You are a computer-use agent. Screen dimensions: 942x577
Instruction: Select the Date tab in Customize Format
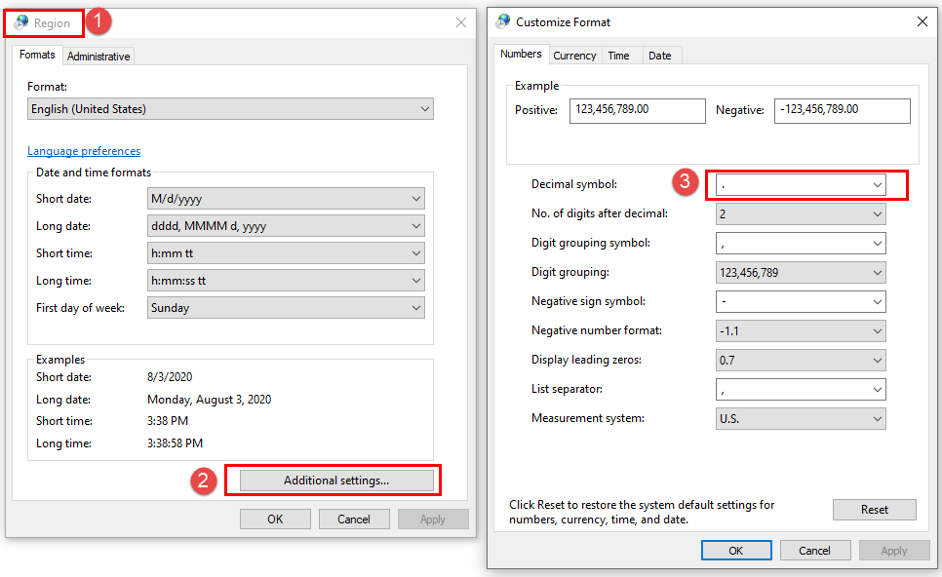[x=661, y=56]
